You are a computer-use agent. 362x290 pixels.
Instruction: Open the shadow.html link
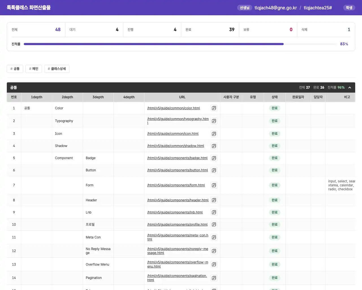[x=176, y=146]
